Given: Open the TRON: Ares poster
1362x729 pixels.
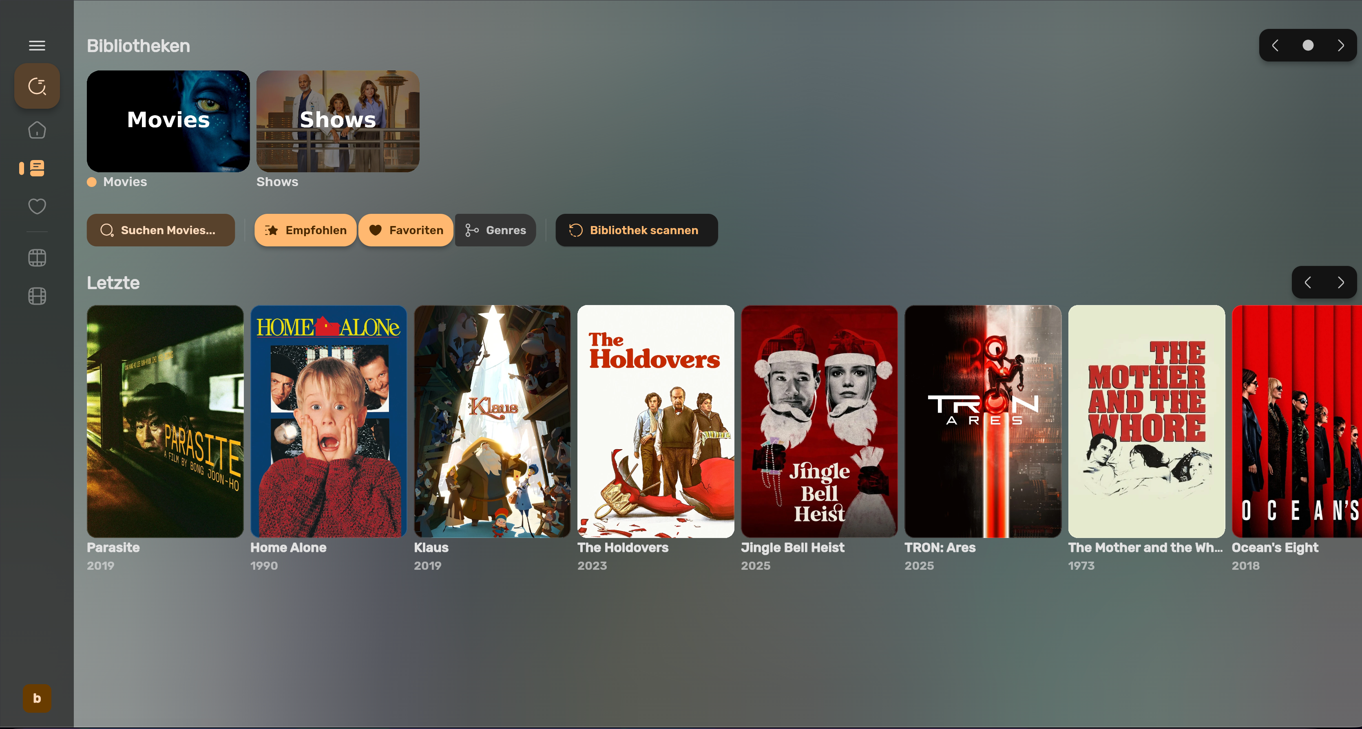Looking at the screenshot, I should (983, 421).
